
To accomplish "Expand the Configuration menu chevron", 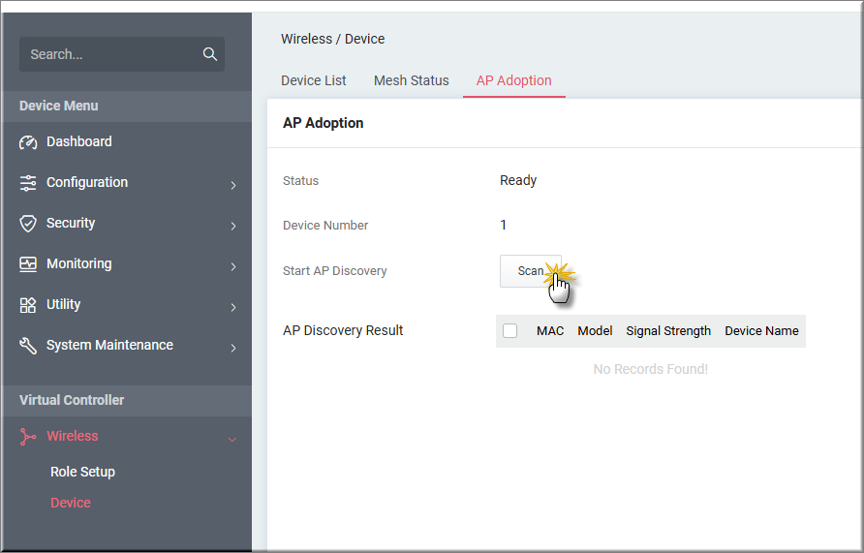I will (x=232, y=184).
